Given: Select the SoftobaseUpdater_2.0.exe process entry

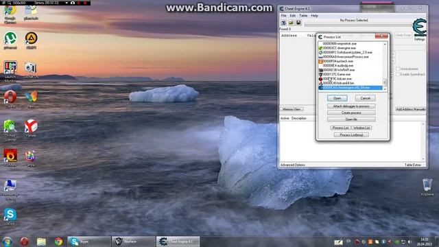Looking at the screenshot, I should click(x=351, y=52).
